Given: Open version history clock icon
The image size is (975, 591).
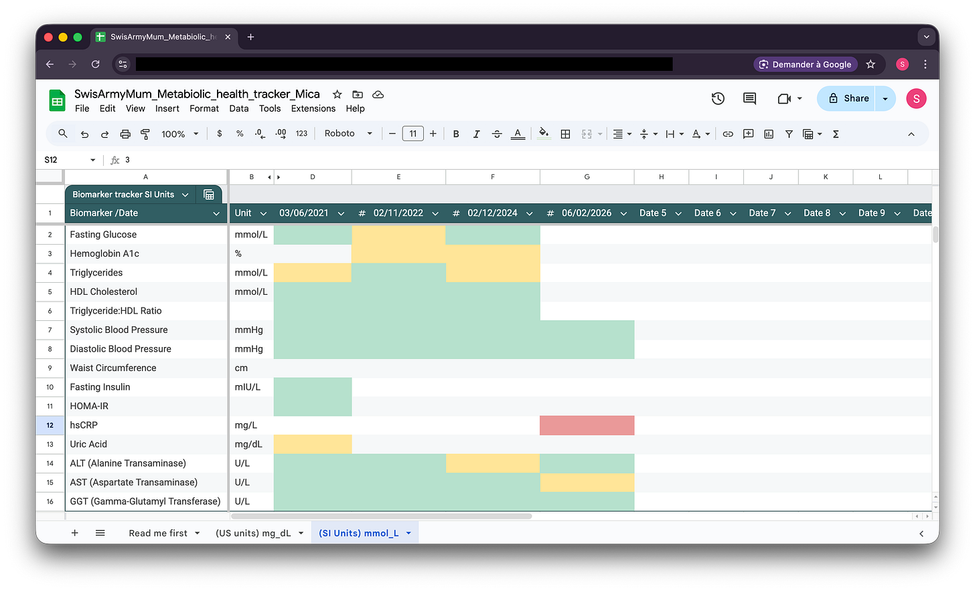Looking at the screenshot, I should (x=718, y=99).
